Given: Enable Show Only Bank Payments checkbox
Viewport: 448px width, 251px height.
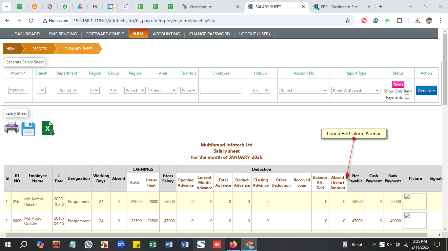Looking at the screenshot, I should pos(407,97).
